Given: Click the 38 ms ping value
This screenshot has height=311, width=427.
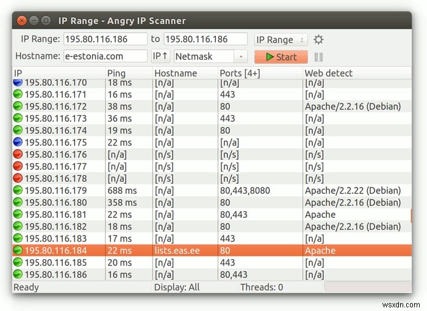Looking at the screenshot, I should click(120, 107).
